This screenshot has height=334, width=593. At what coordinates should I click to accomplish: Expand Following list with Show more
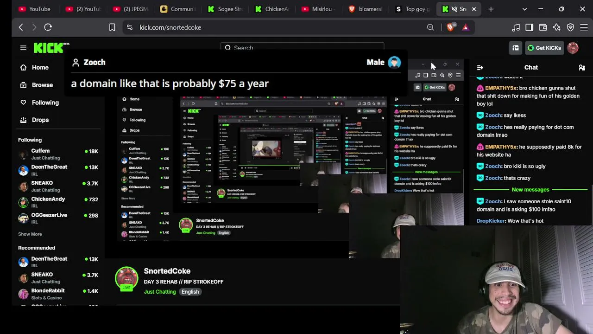click(30, 234)
